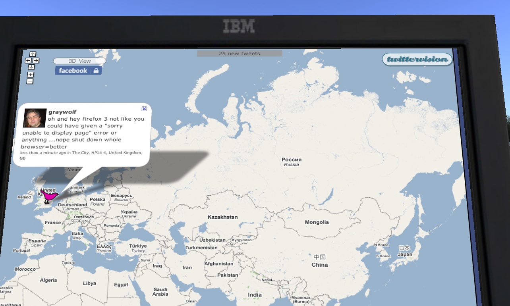Pan the map down with the down arrow
The image size is (510, 306).
(x=31, y=67)
